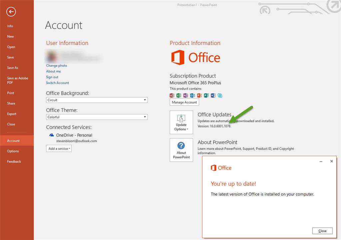Select Export in the sidebar

pos(12,114)
